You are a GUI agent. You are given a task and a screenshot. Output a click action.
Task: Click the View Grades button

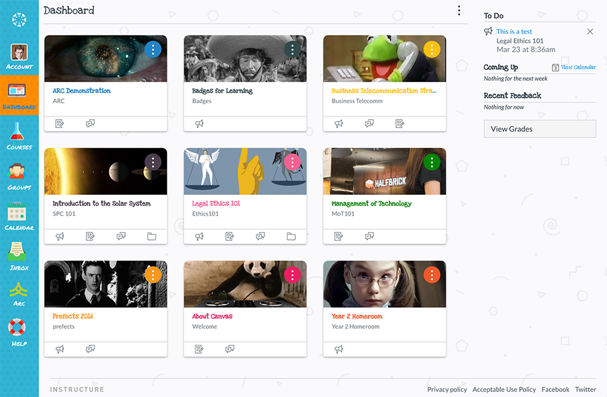[x=539, y=129]
